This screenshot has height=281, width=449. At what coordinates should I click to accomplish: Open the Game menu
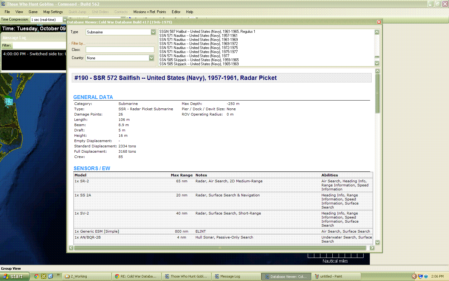pyautogui.click(x=33, y=12)
